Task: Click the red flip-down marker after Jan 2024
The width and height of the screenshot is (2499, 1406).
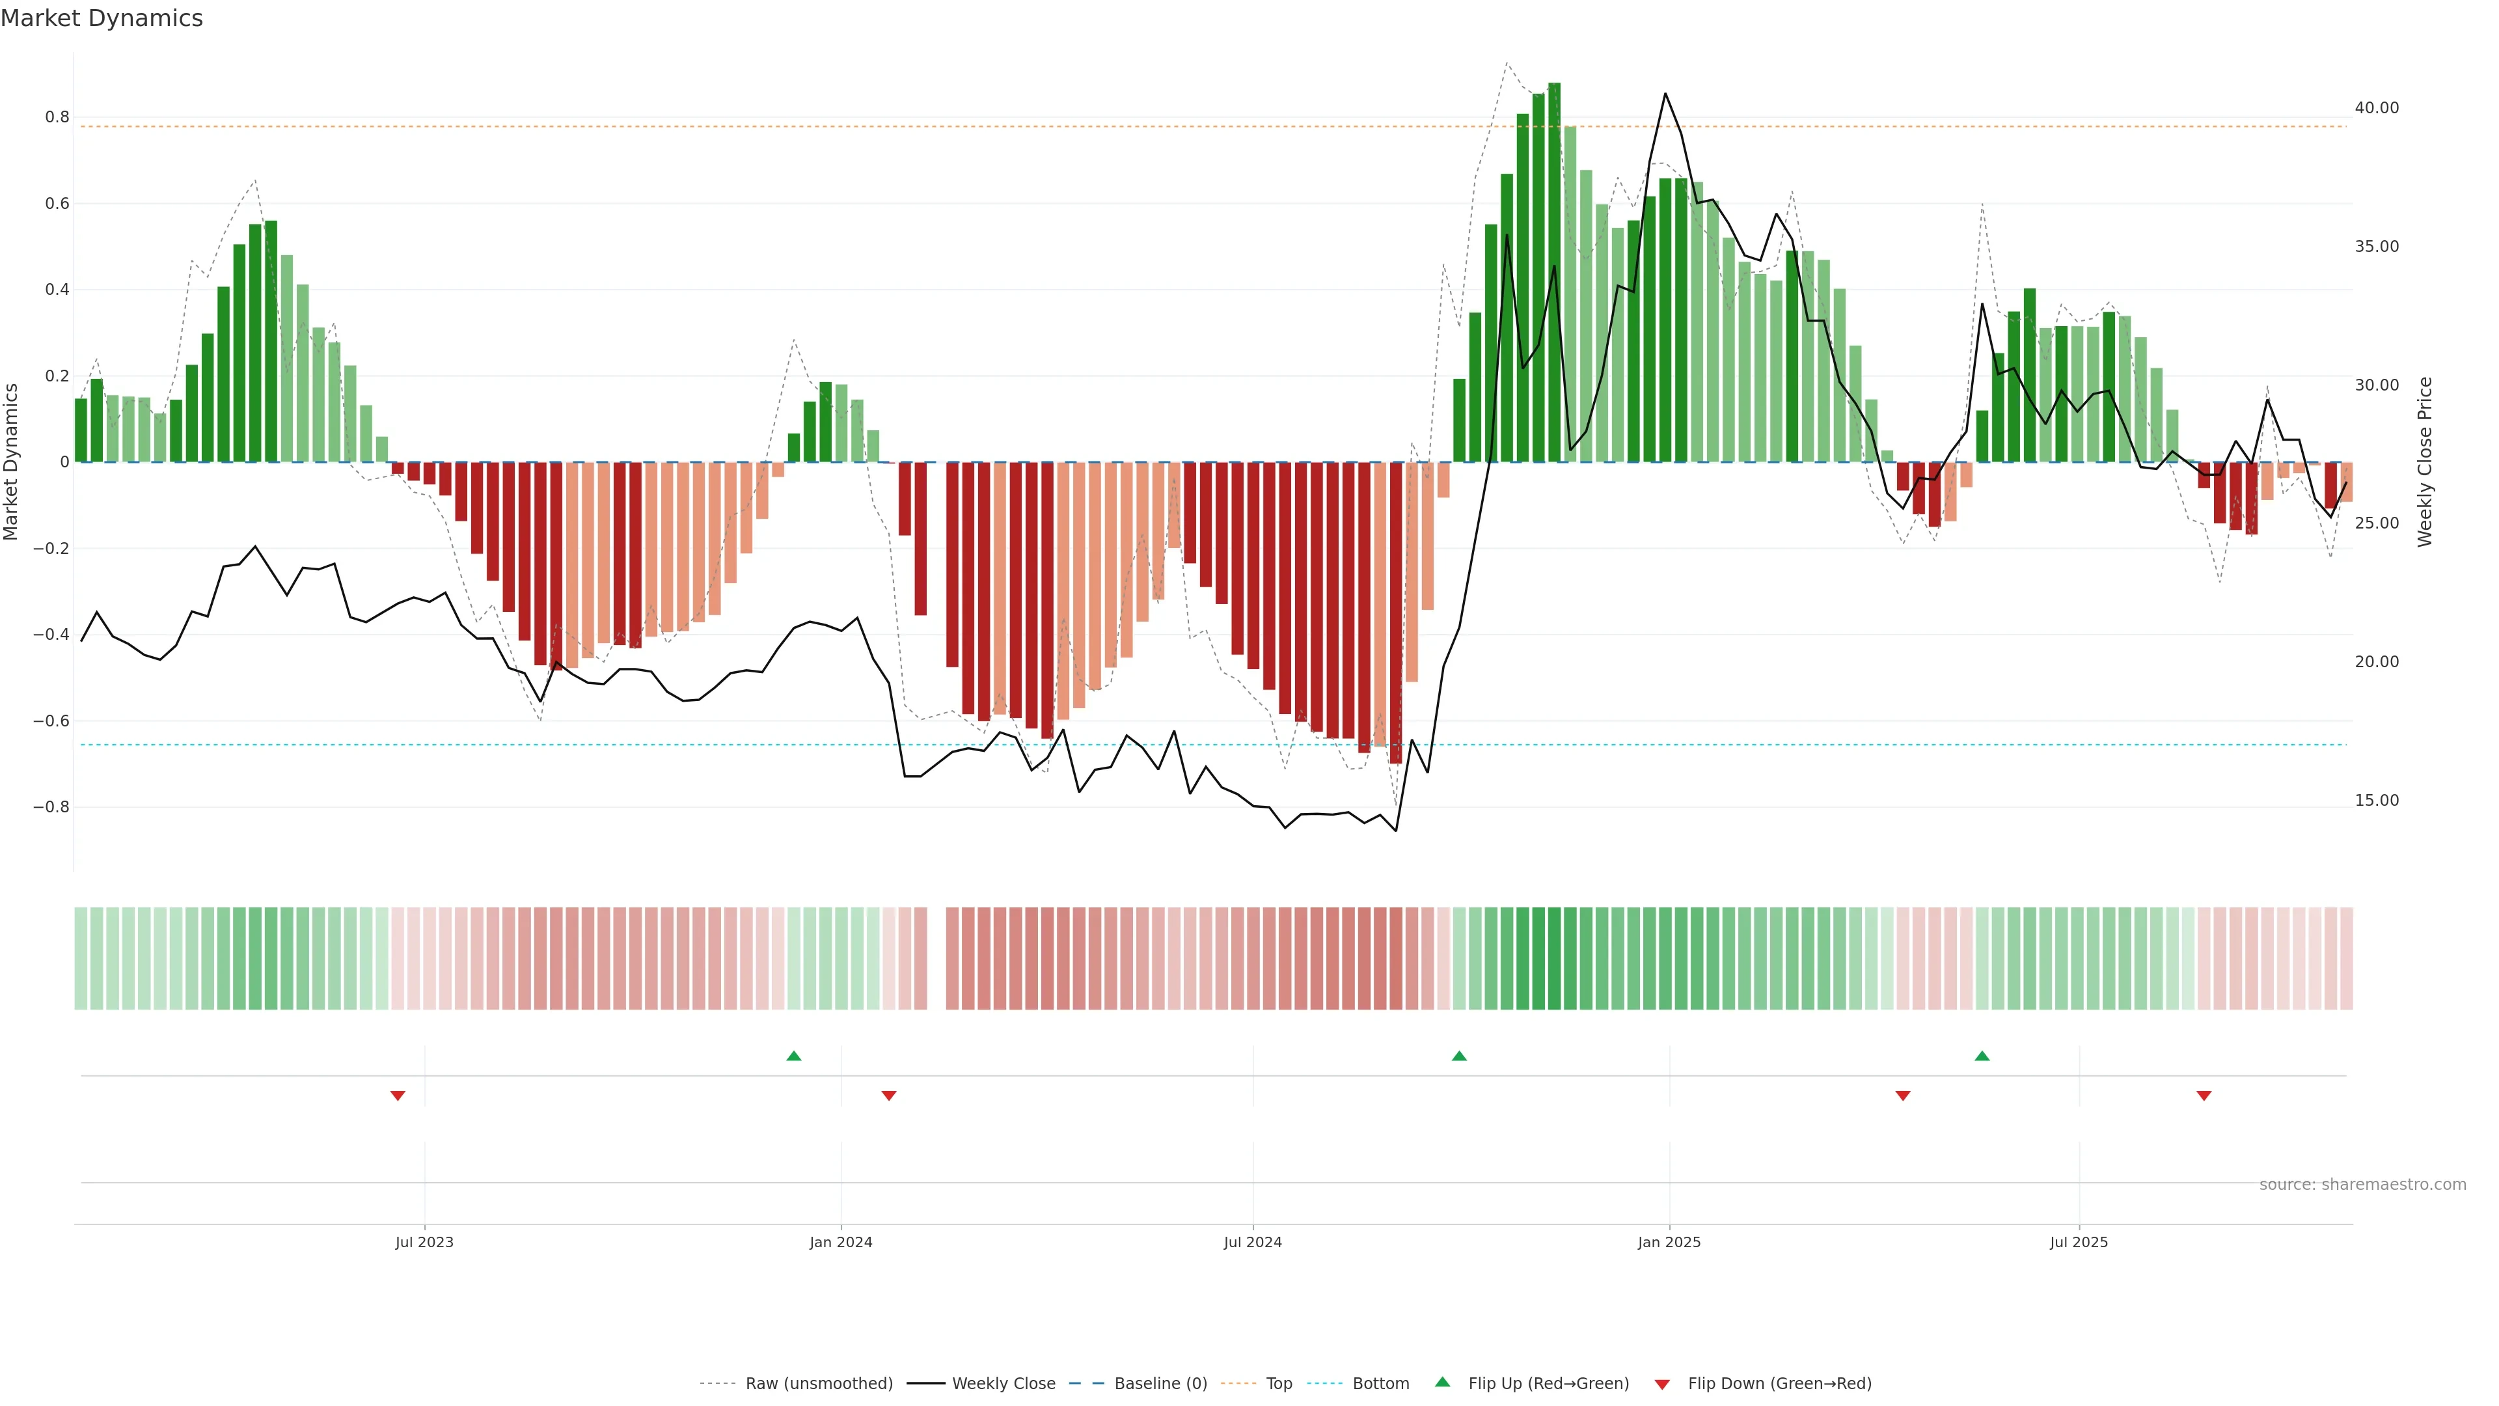Action: [888, 1096]
